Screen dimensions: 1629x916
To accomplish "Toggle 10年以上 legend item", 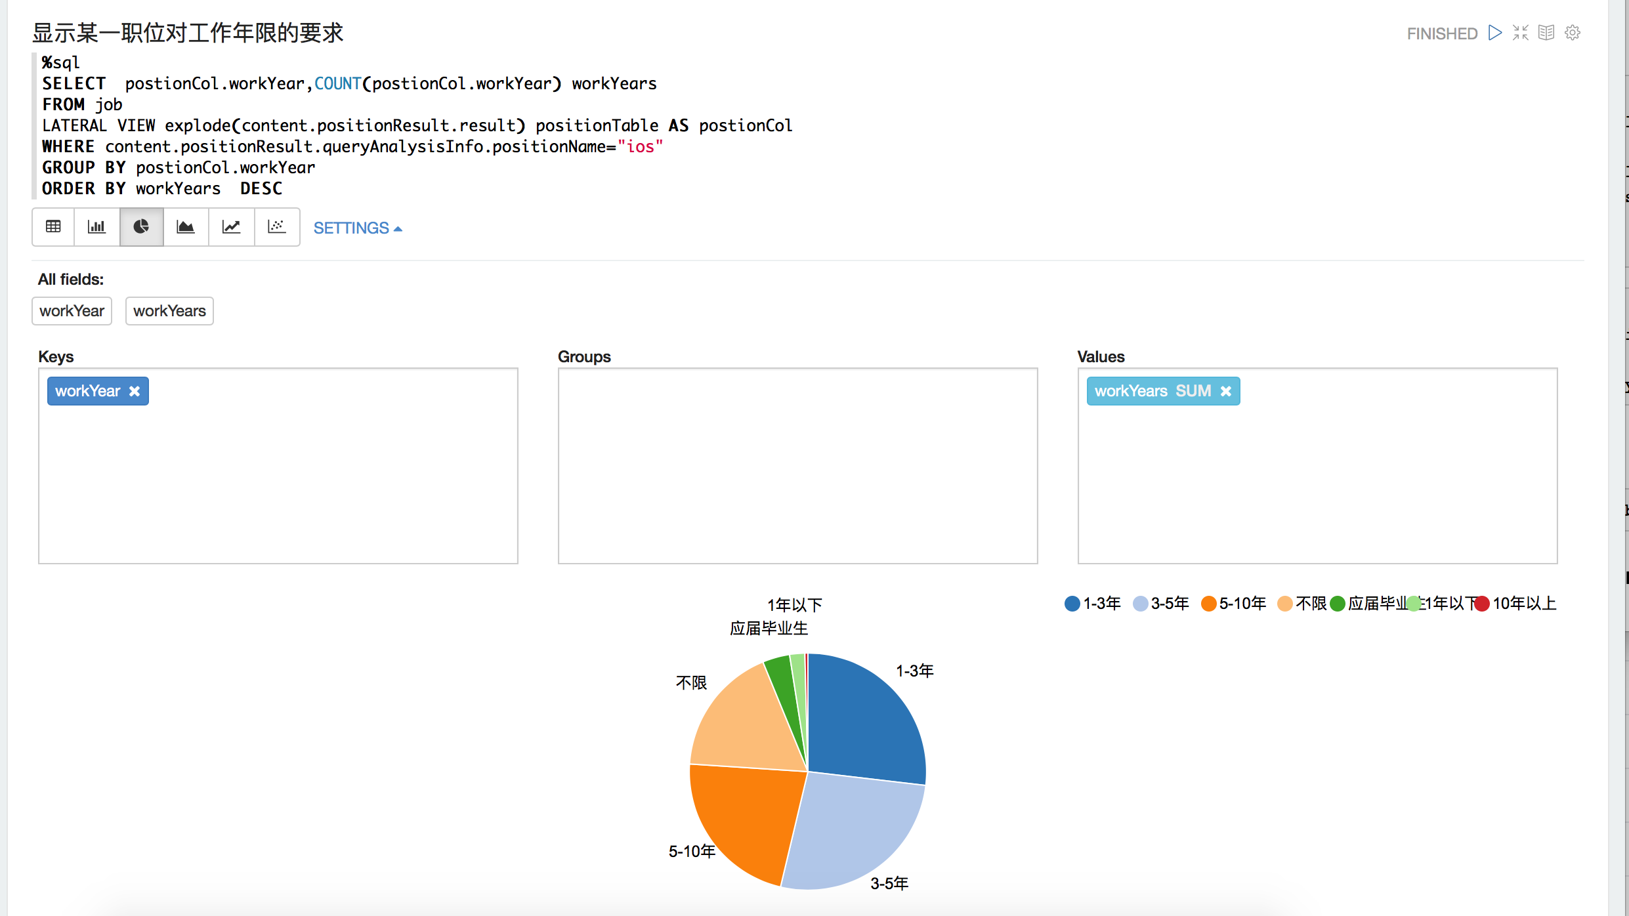I will click(1516, 603).
